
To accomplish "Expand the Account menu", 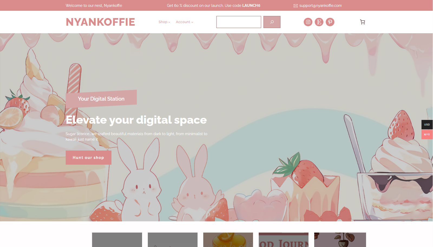I will (x=185, y=22).
